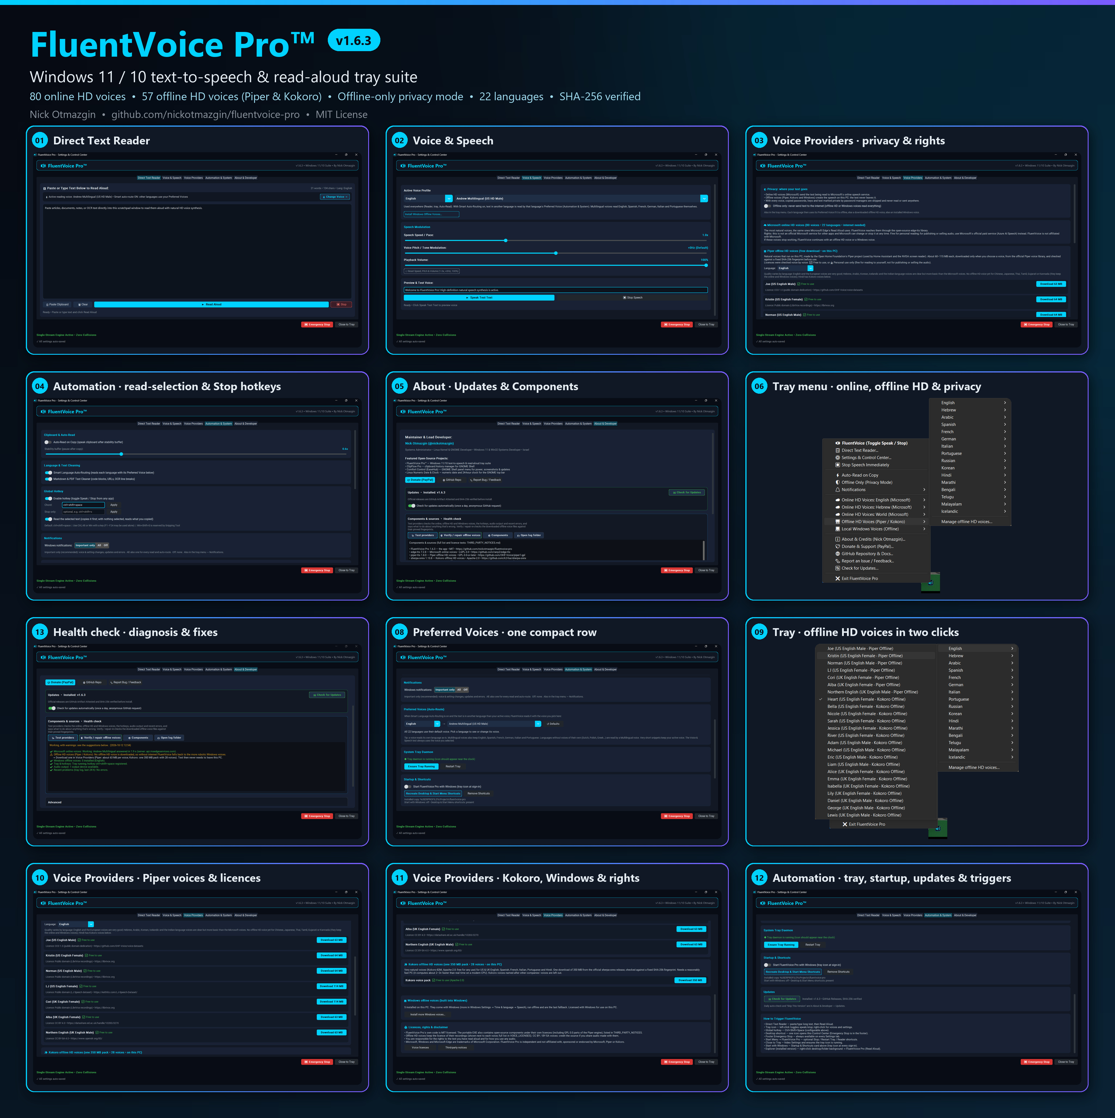
Task: In panel 01, switch to Voice & Speech tab
Action: (172, 178)
